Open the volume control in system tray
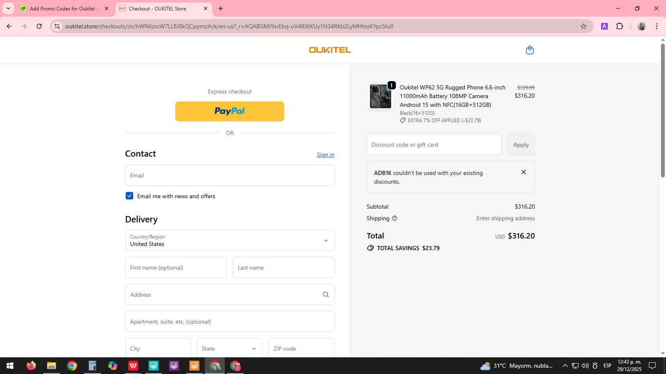 point(585,366)
